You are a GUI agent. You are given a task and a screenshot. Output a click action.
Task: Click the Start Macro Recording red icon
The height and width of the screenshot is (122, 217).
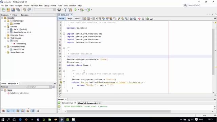click(x=139, y=19)
